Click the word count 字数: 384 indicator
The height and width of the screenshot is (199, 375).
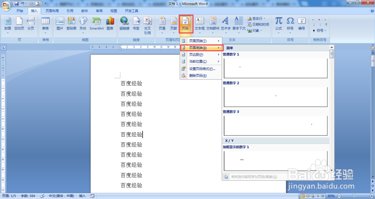coord(28,196)
